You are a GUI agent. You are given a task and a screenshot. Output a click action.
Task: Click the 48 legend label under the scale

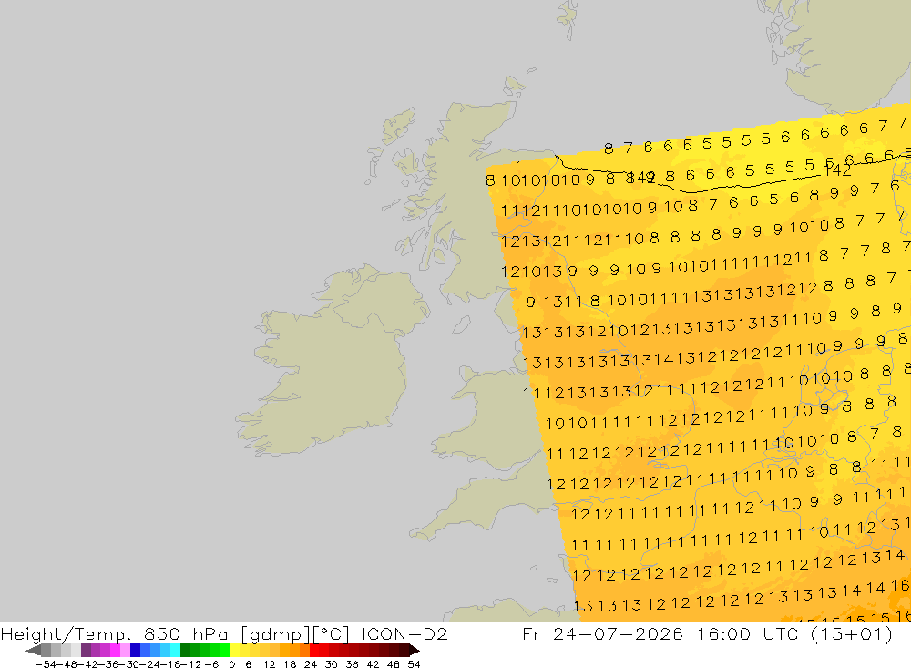tap(394, 664)
